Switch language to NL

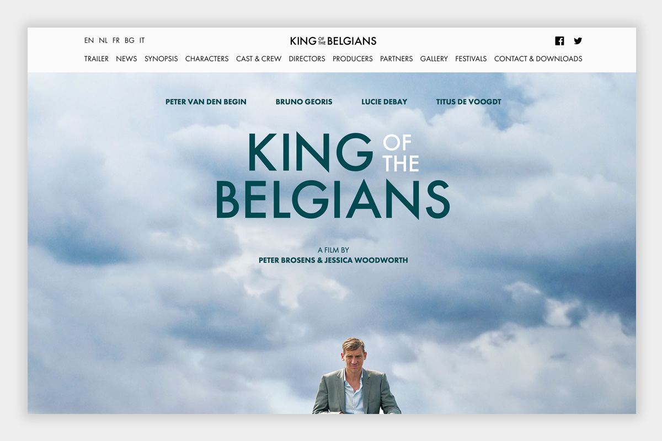pyautogui.click(x=103, y=40)
